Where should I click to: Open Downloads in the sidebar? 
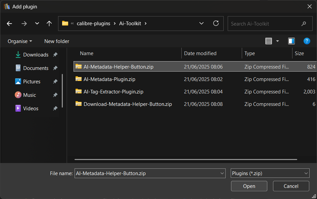click(36, 55)
